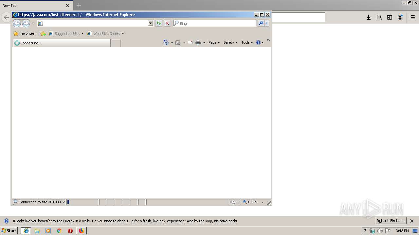Open a new tab in Internet Explorer
This screenshot has height=235, width=419.
[116, 43]
